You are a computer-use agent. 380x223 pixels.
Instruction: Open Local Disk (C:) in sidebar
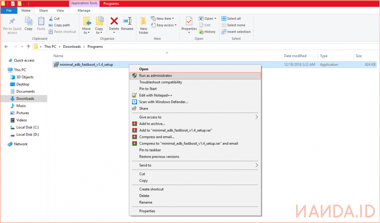click(27, 127)
